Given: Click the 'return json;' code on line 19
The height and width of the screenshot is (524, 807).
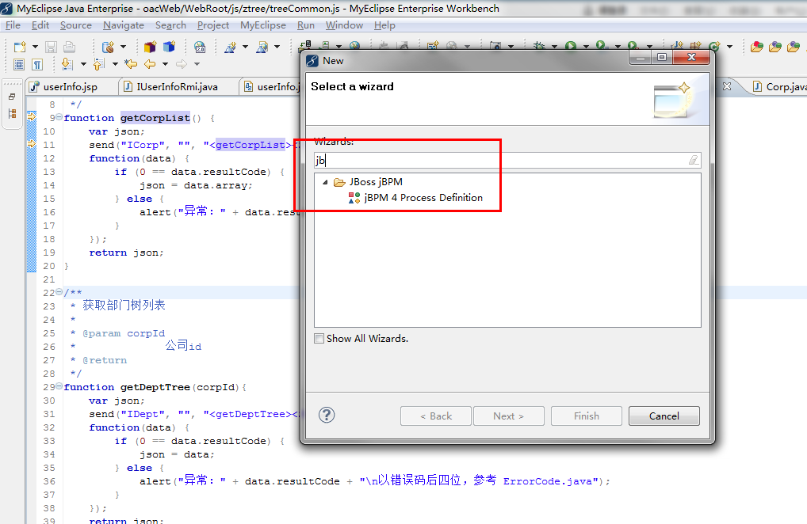Looking at the screenshot, I should (x=126, y=253).
